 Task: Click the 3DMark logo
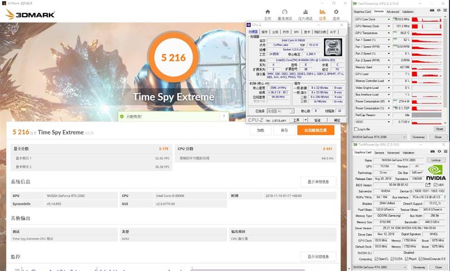point(30,15)
